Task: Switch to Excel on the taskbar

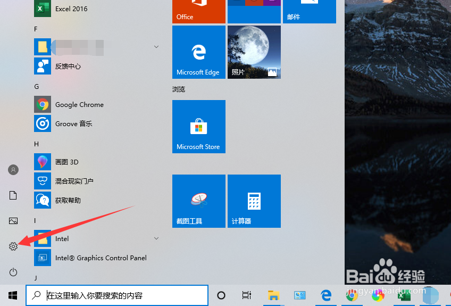Action: [x=404, y=296]
